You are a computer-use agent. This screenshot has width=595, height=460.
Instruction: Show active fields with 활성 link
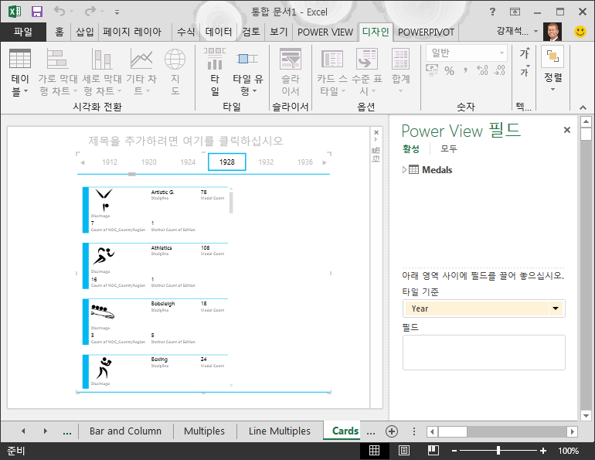point(411,148)
